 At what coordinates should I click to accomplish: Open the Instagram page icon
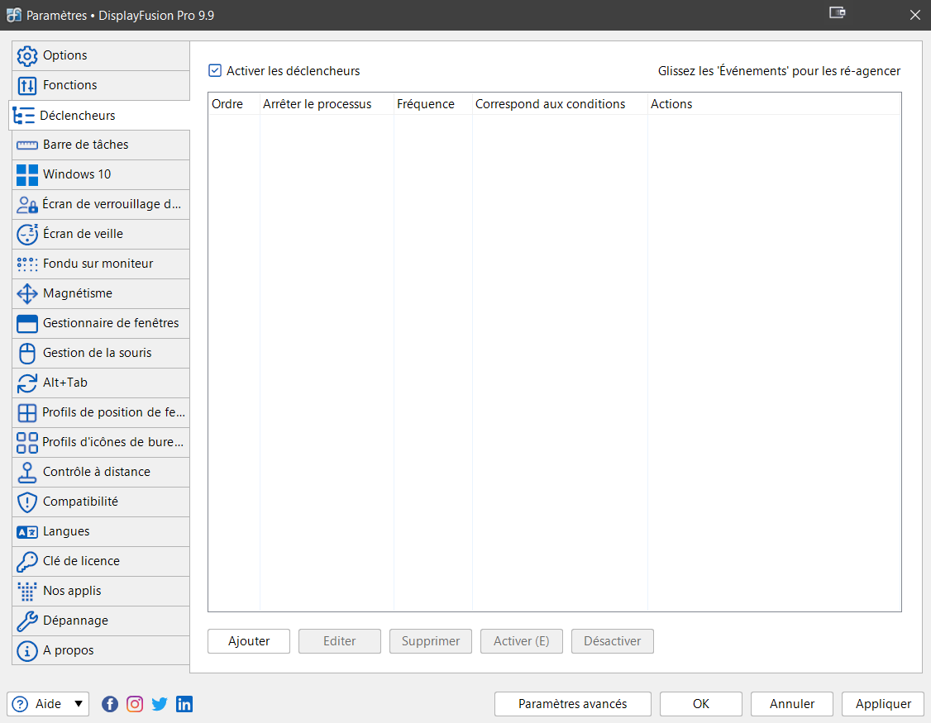pyautogui.click(x=135, y=704)
